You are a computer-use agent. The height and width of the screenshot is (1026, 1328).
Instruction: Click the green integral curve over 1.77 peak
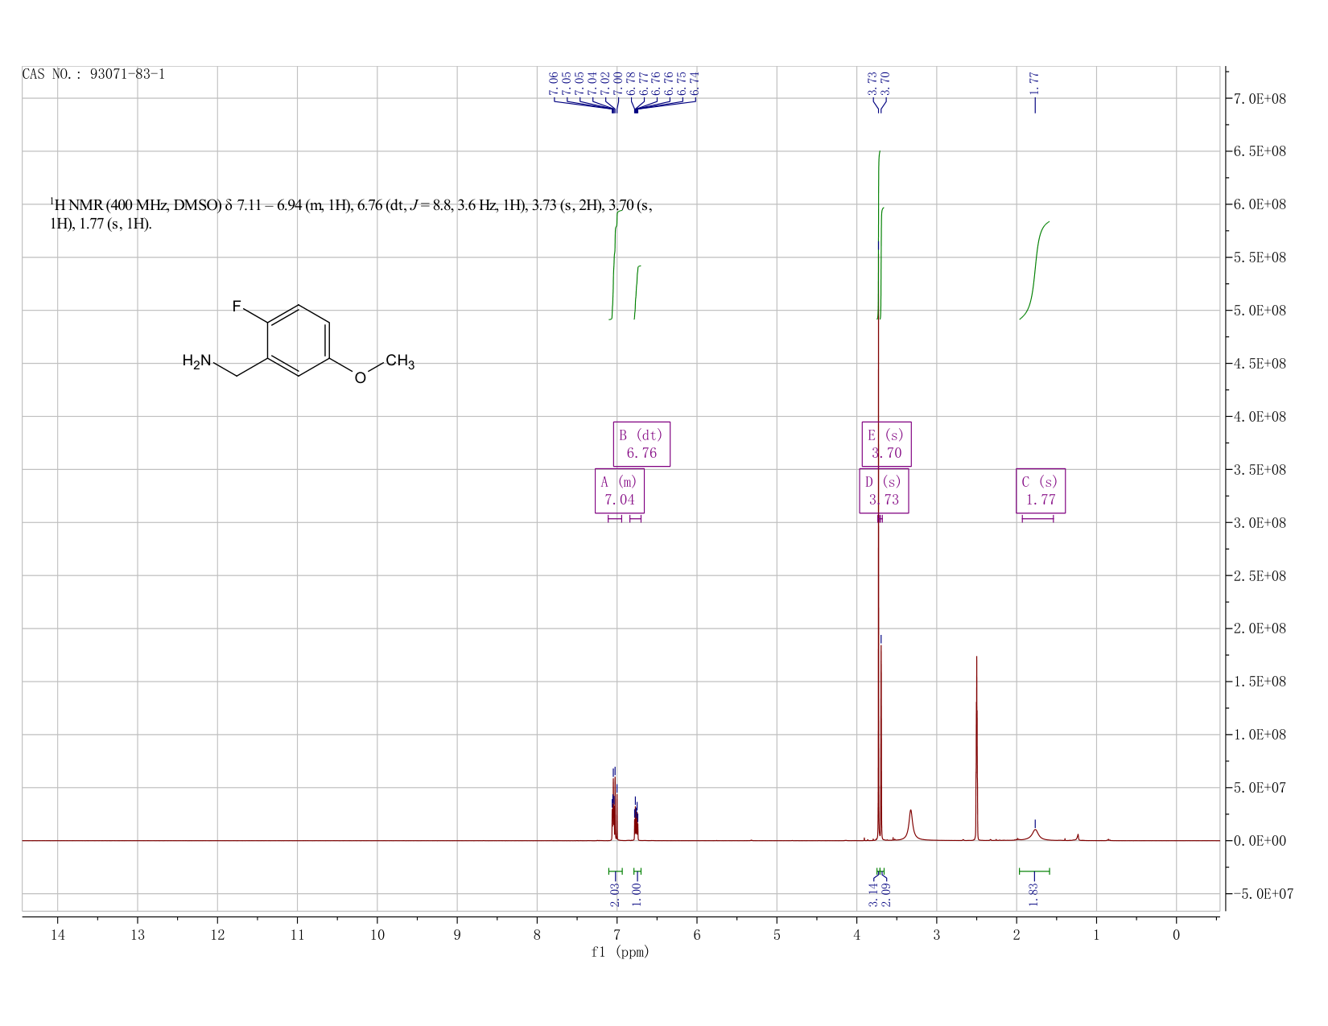coord(1035,270)
